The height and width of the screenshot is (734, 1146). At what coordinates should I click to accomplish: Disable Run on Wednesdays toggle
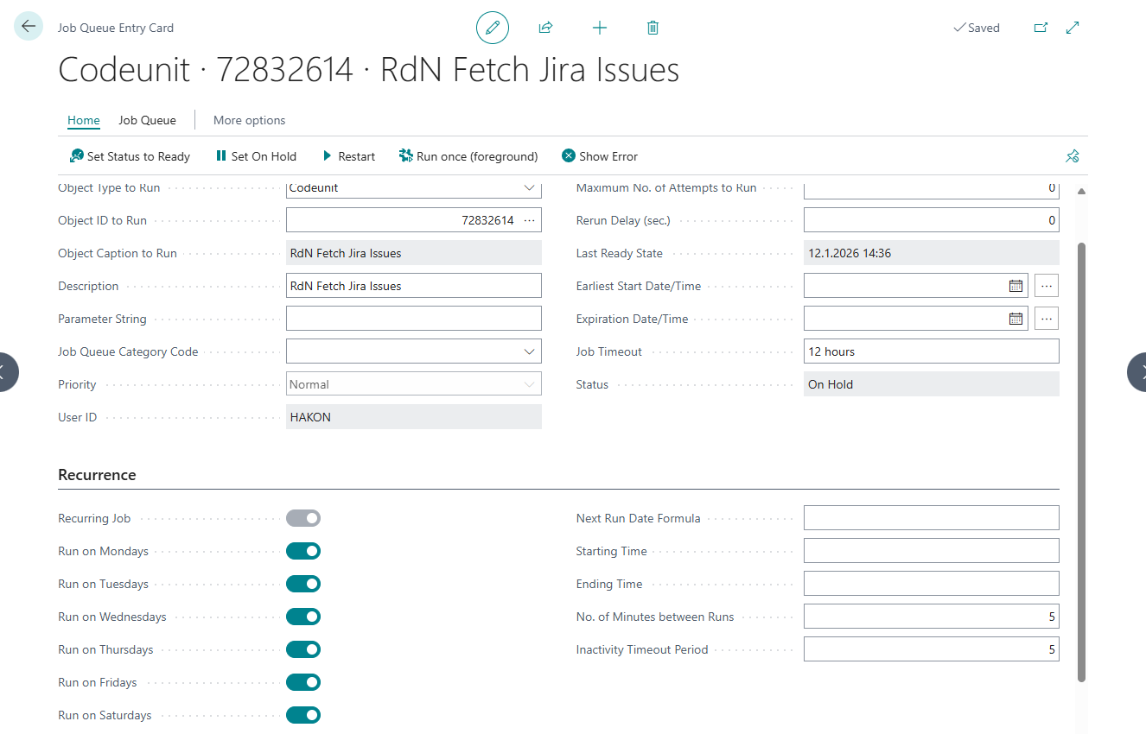[x=303, y=617]
